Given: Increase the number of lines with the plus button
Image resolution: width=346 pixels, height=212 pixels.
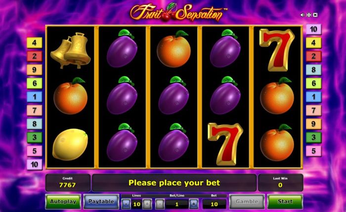Looking at the screenshot, I should 147,204.
